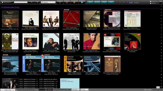Click the violinist album cover beside track list
The height and width of the screenshot is (91, 163).
click(10, 83)
